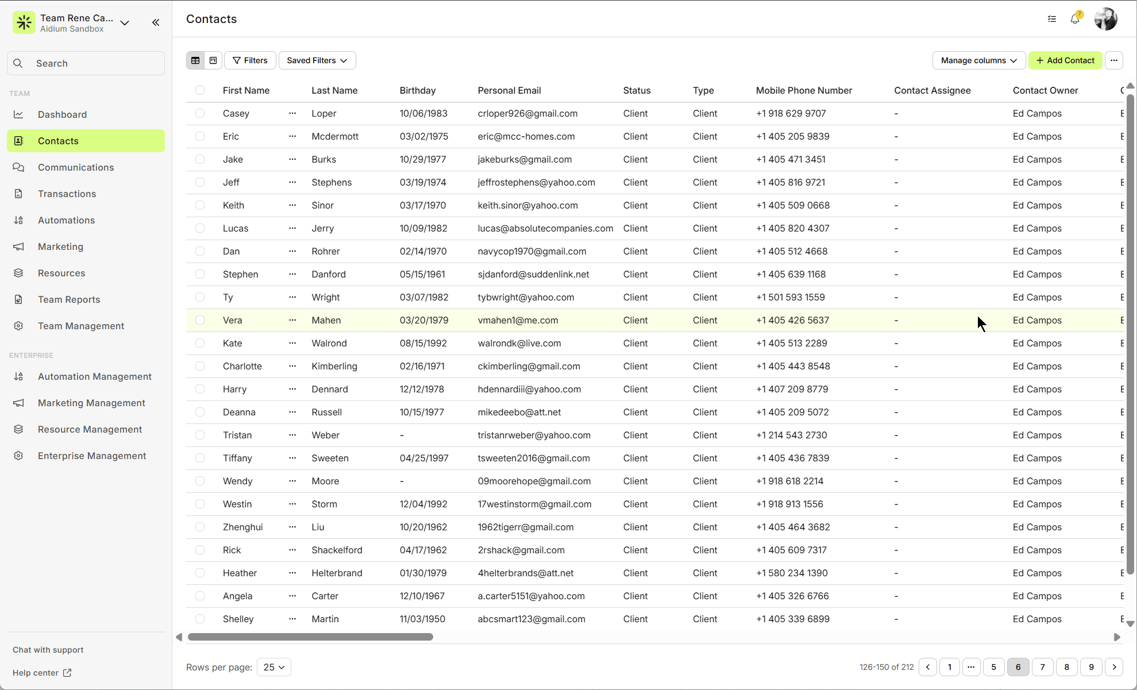Screen dimensions: 1137x690
Task: Expand the Saved Filters dropdown
Action: (x=317, y=60)
